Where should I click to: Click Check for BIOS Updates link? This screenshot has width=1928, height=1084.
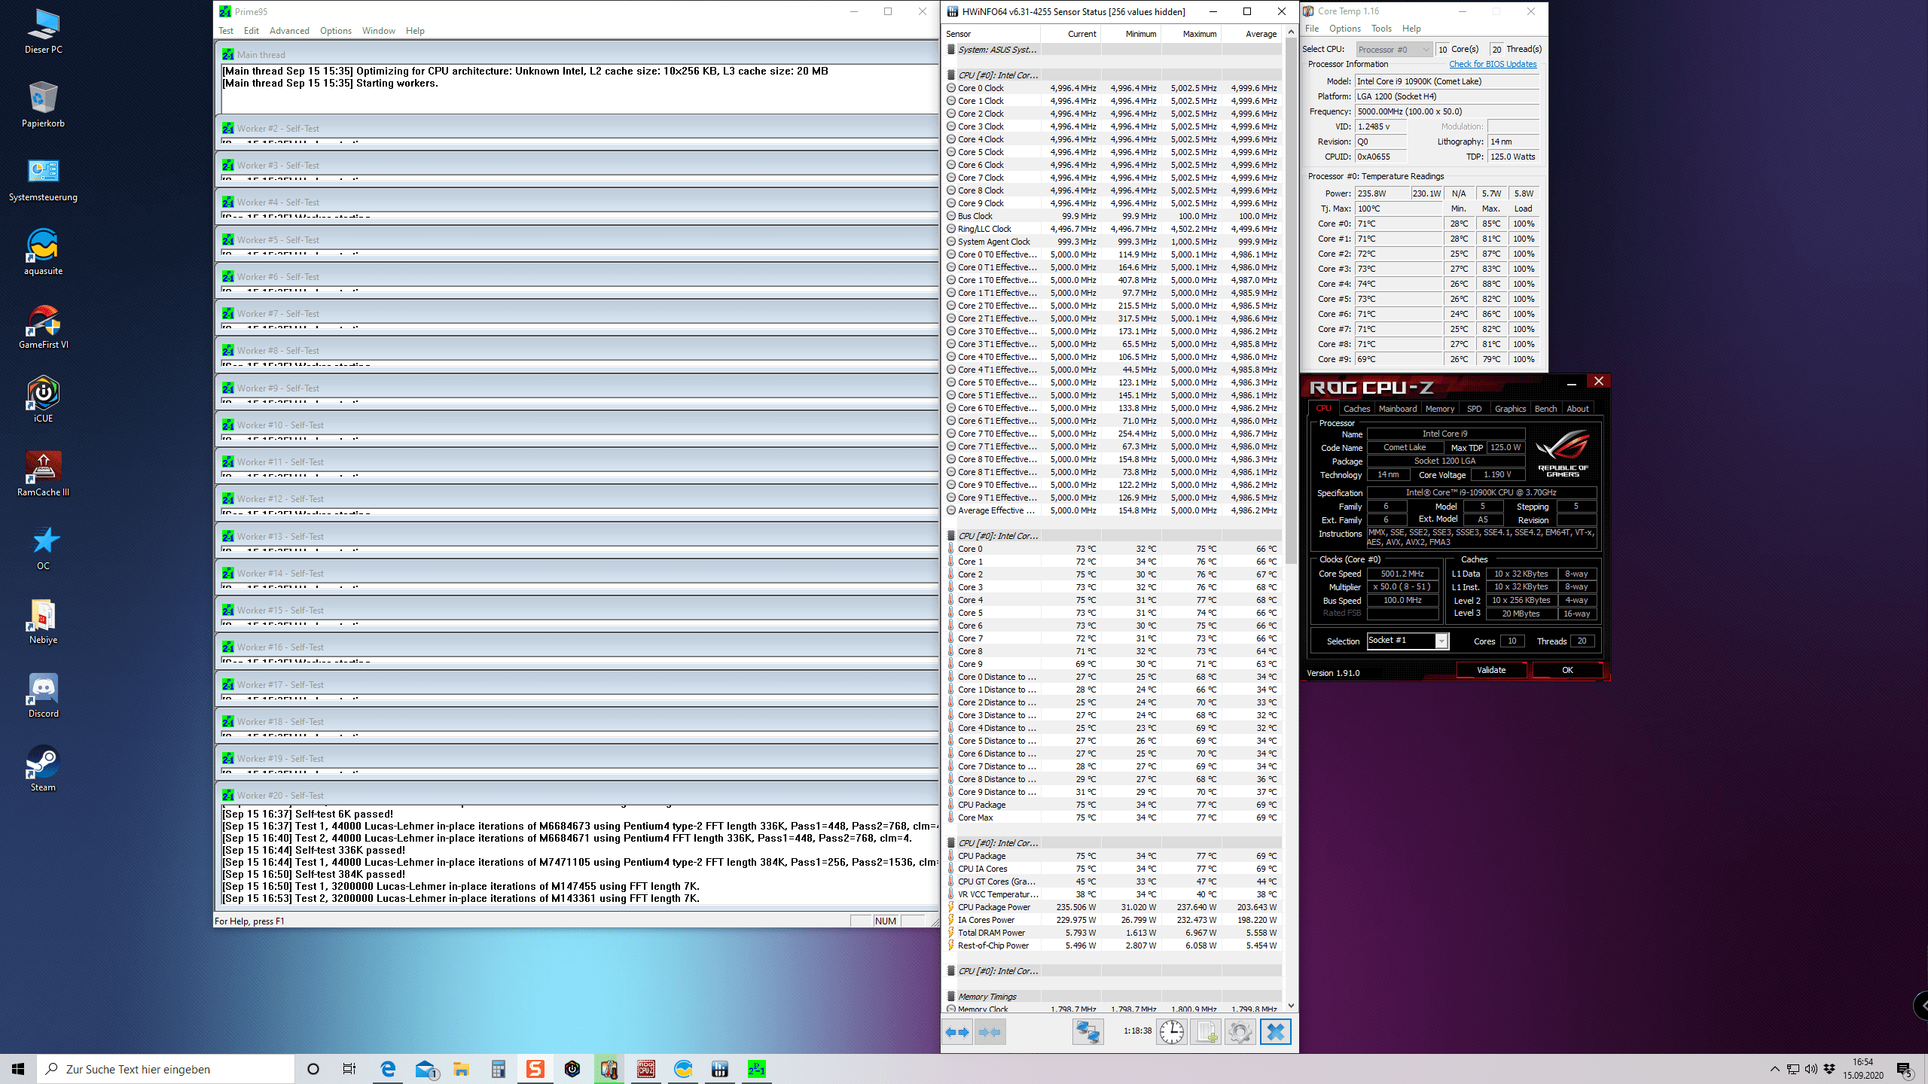coord(1493,64)
